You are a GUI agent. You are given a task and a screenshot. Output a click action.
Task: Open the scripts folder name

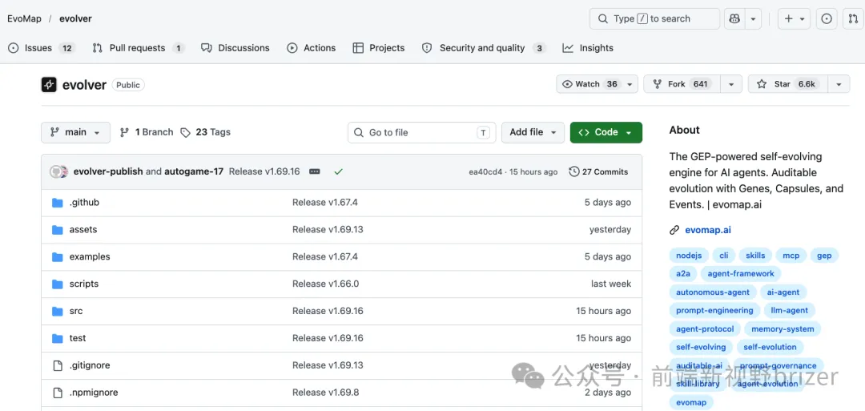[84, 284]
